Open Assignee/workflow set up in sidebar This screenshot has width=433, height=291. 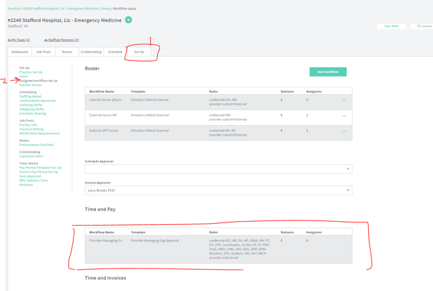[x=38, y=80]
